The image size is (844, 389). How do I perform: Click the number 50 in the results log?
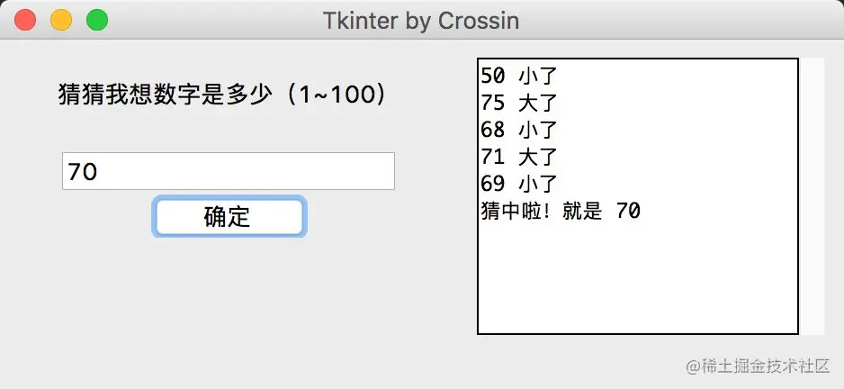493,74
